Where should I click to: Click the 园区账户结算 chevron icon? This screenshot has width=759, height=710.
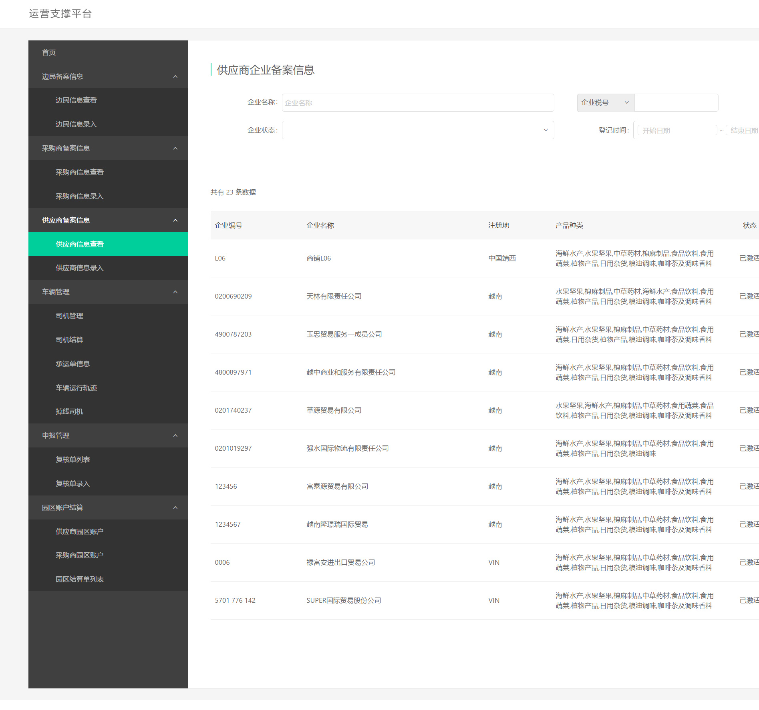pyautogui.click(x=175, y=507)
